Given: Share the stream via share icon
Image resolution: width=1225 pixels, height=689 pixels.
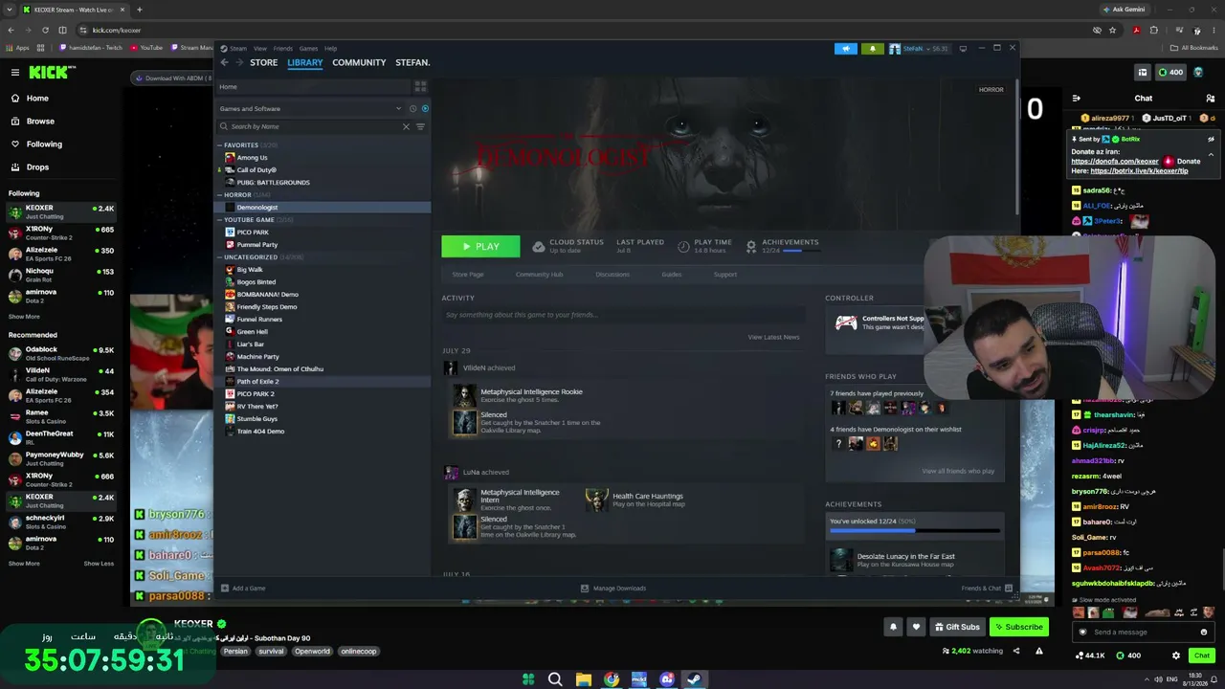Looking at the screenshot, I should 1016,651.
